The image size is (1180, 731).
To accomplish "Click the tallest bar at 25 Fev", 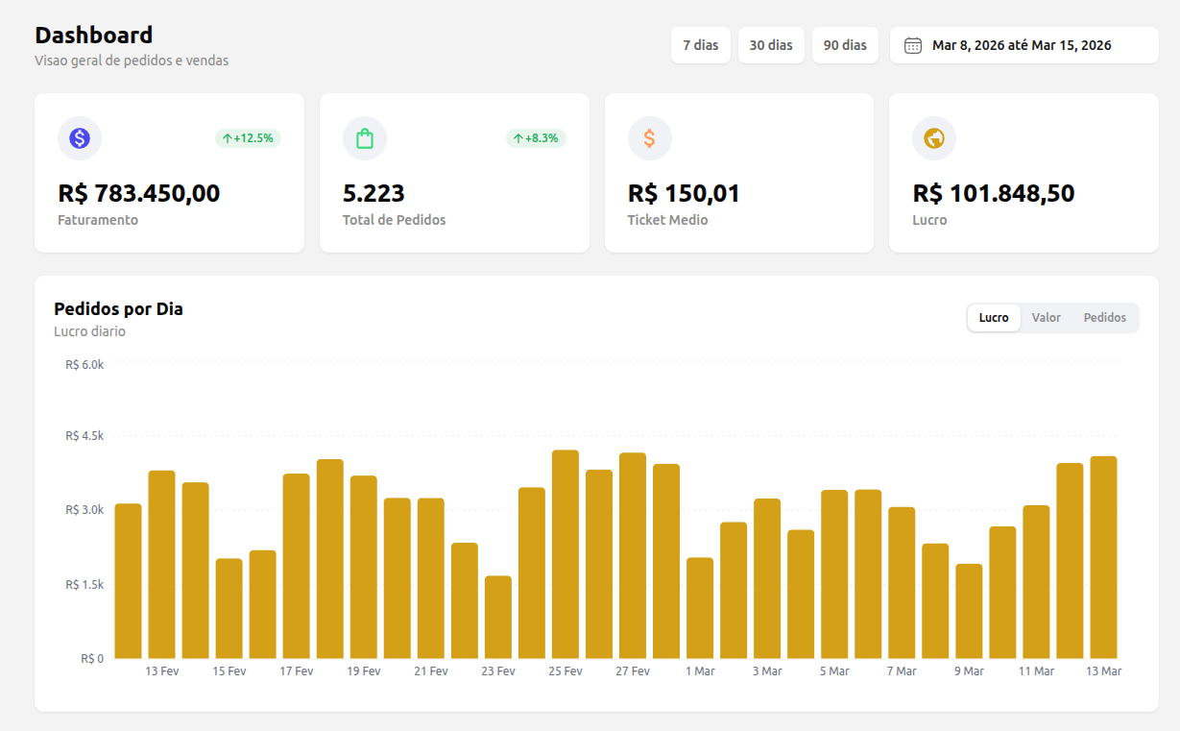I will pos(566,553).
